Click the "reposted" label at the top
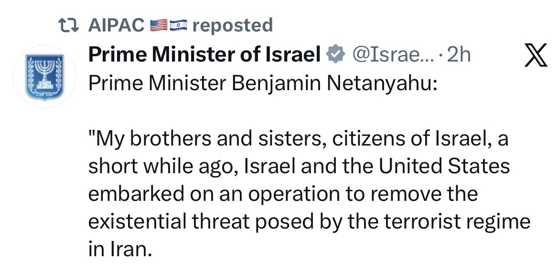Image resolution: width=558 pixels, height=271 pixels. click(x=232, y=25)
